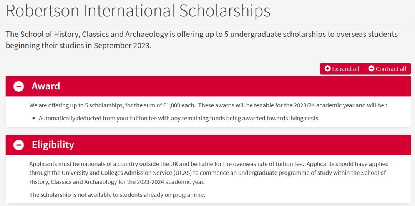Viewport: 415px width, 206px height.
Task: Click the Award heading text
Action: (46, 86)
